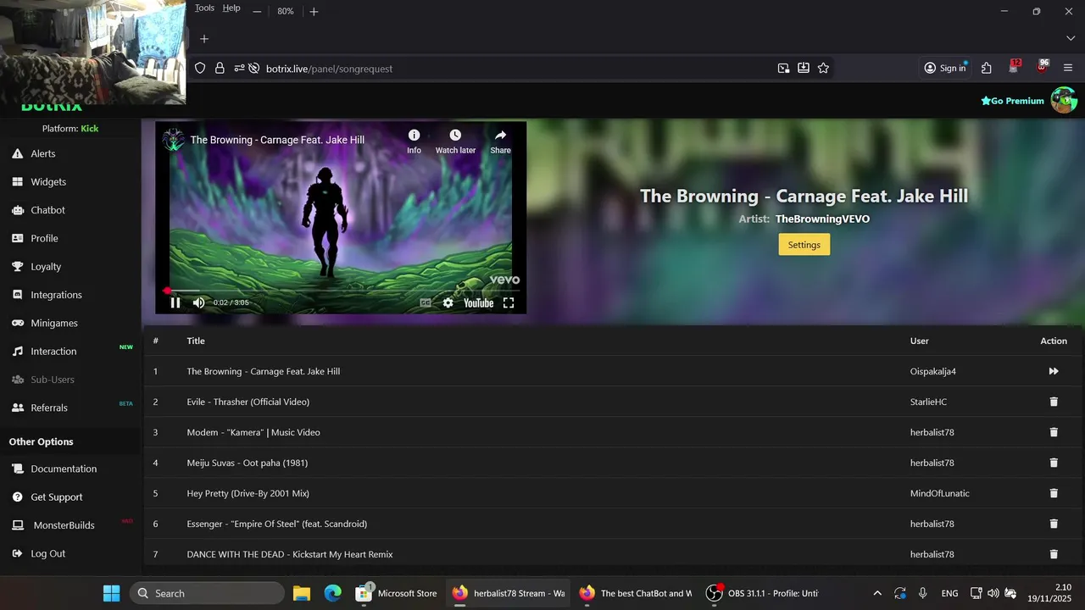Click Log Out in the sidebar
This screenshot has height=610, width=1085.
47,553
